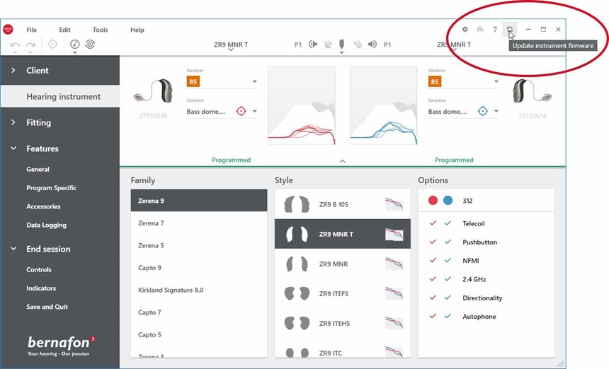Open the help question mark icon

click(x=494, y=30)
